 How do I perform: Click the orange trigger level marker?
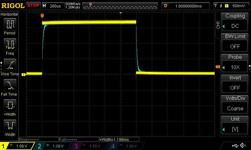[x=217, y=67]
